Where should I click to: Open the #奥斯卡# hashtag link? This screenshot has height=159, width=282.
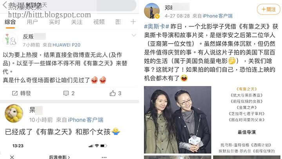point(156,27)
